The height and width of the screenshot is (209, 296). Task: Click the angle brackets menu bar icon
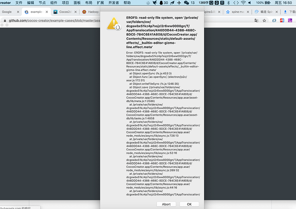(x=236, y=3)
